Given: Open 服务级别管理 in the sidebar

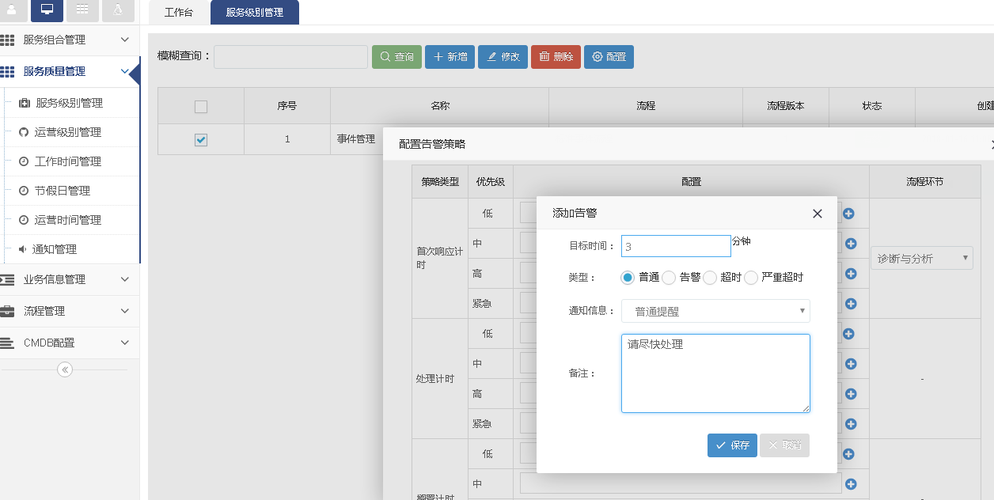Looking at the screenshot, I should coord(69,103).
